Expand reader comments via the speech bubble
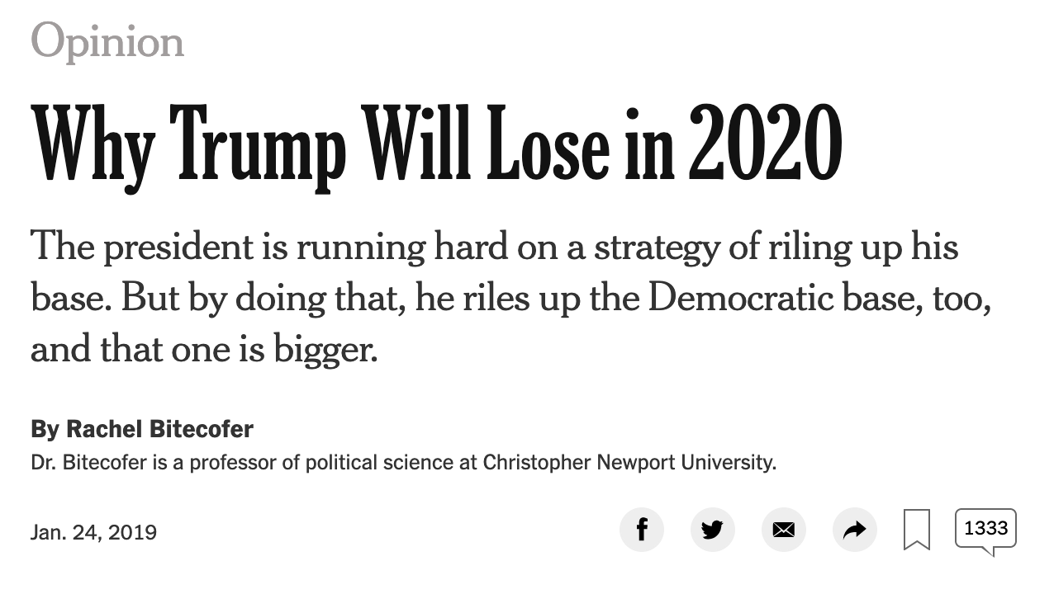This screenshot has height=594, width=1054. (x=985, y=529)
